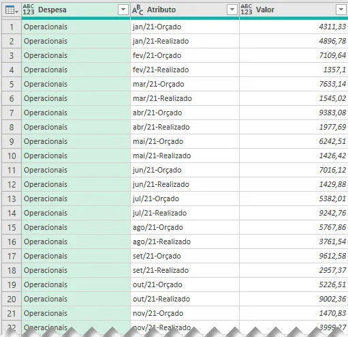Screen dimensions: 348x337
Task: Click the set/21-Orçado cell
Action: (185, 256)
